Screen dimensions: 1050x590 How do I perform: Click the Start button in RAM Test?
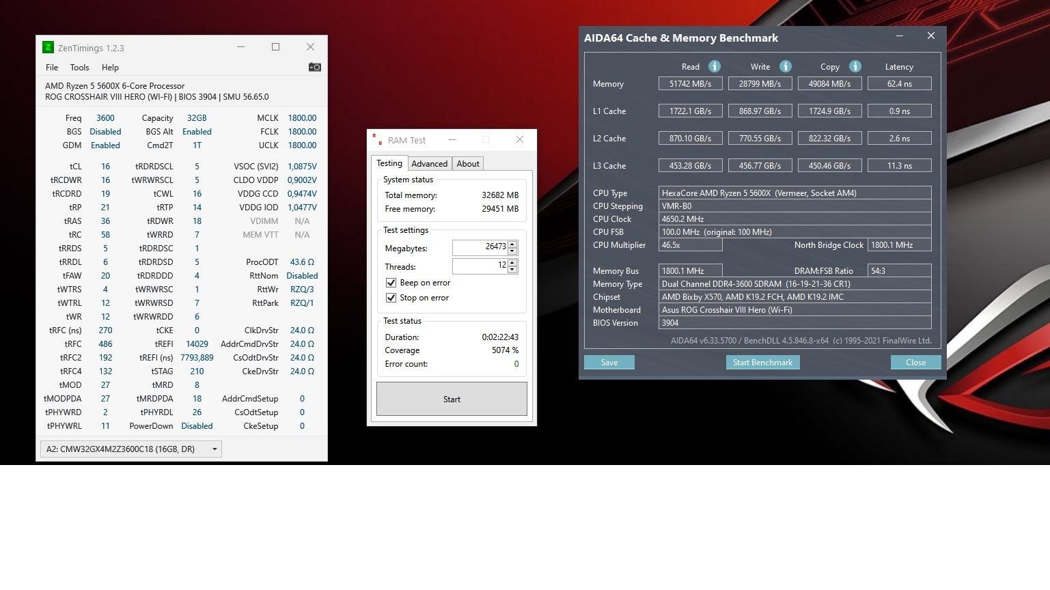tap(452, 399)
